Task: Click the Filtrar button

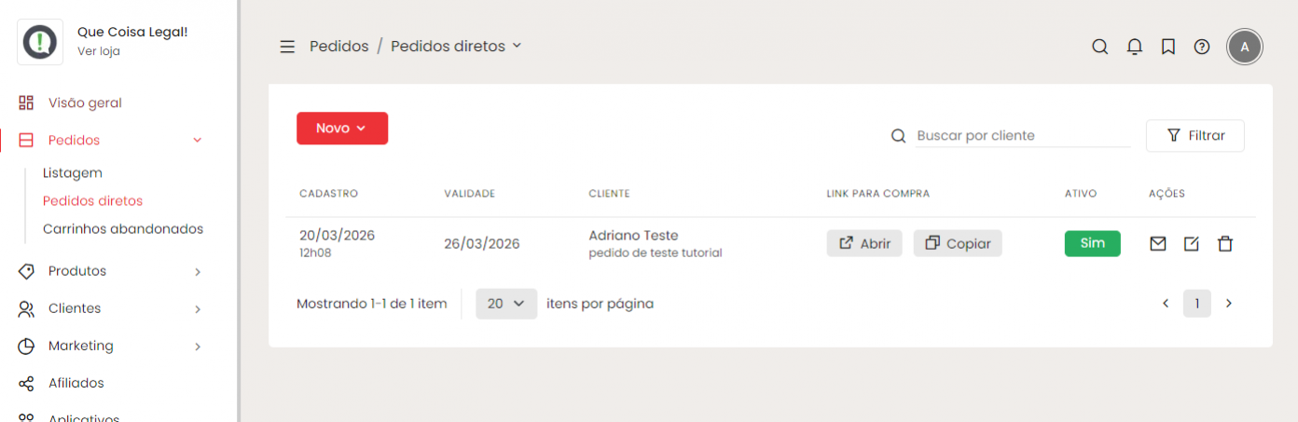Action: [1194, 136]
